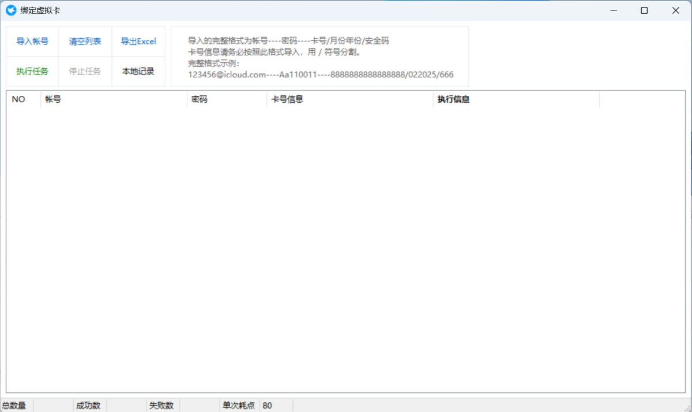Start the job with 执行任务

coord(32,72)
